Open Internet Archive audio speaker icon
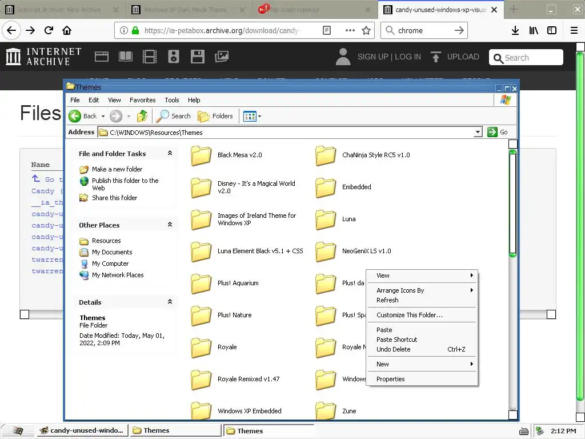Viewport: 585px width, 439px height. tap(174, 57)
